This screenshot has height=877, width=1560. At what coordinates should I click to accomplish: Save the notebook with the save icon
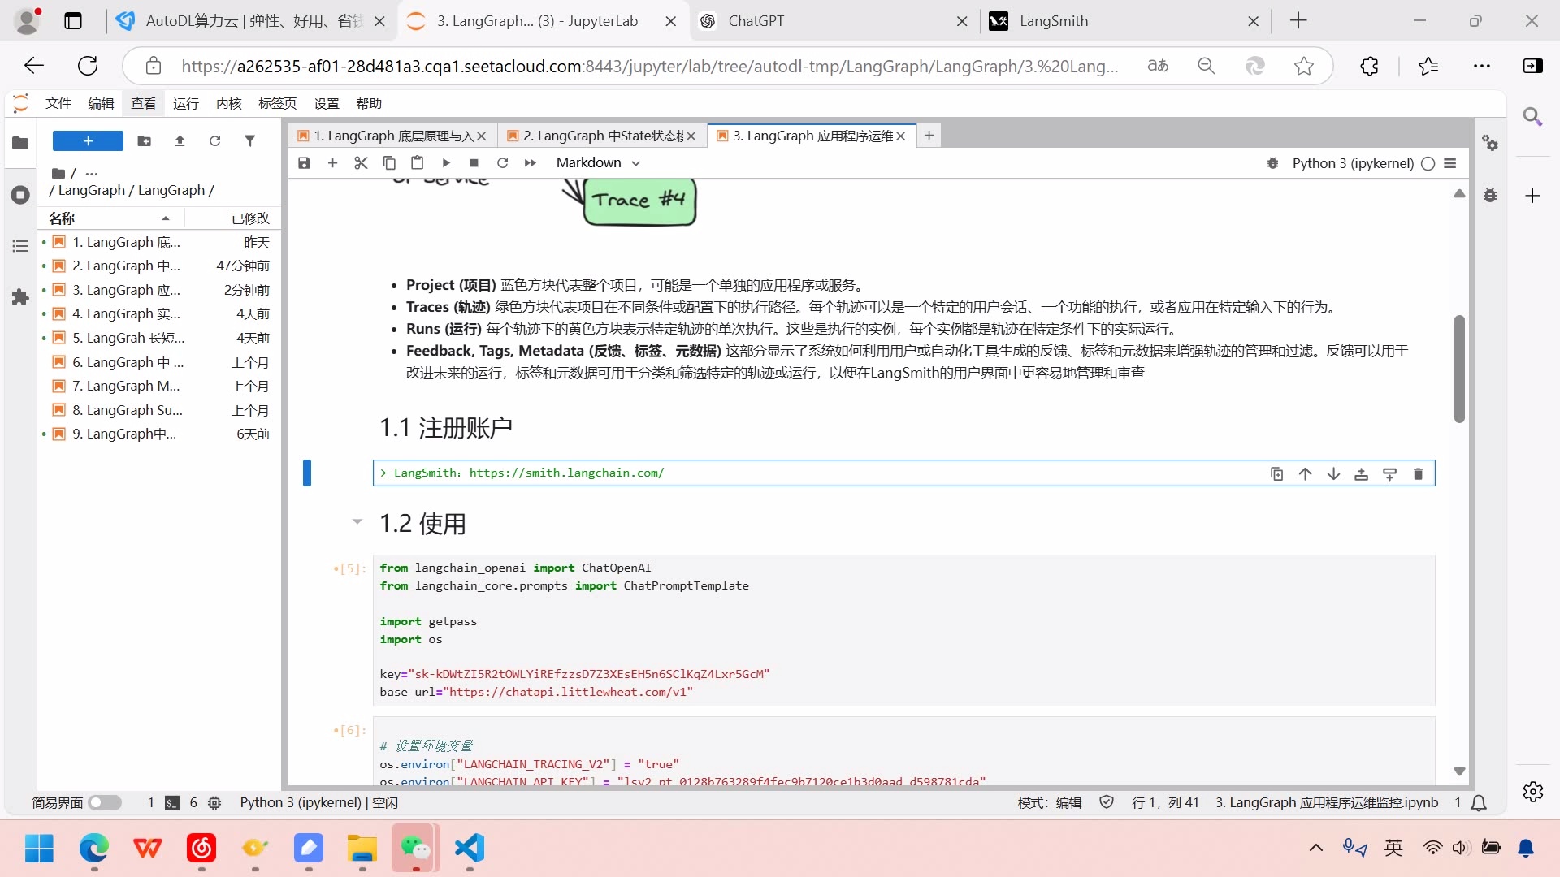[x=304, y=162]
